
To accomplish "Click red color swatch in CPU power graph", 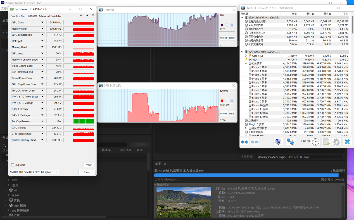I will click(x=222, y=101).
